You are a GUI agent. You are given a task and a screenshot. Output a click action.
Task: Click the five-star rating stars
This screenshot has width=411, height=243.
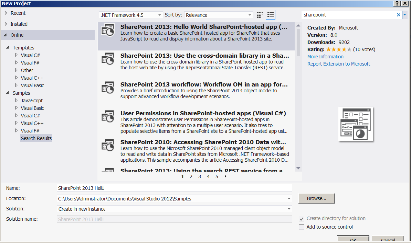[x=339, y=49]
